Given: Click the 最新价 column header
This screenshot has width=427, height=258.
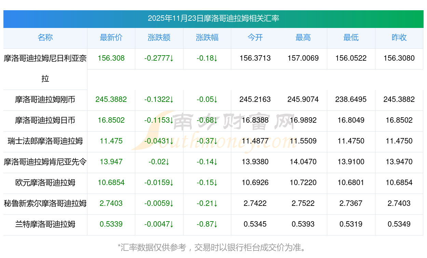Looking at the screenshot, I should [111, 37].
